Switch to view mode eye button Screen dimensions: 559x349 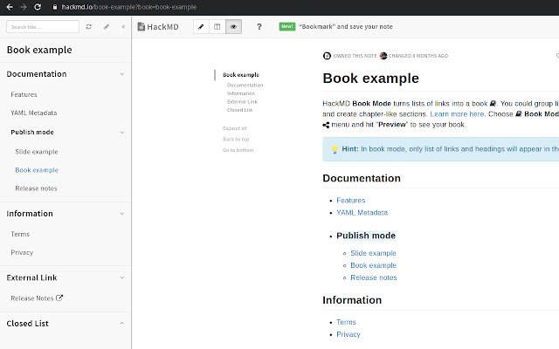pyautogui.click(x=233, y=27)
